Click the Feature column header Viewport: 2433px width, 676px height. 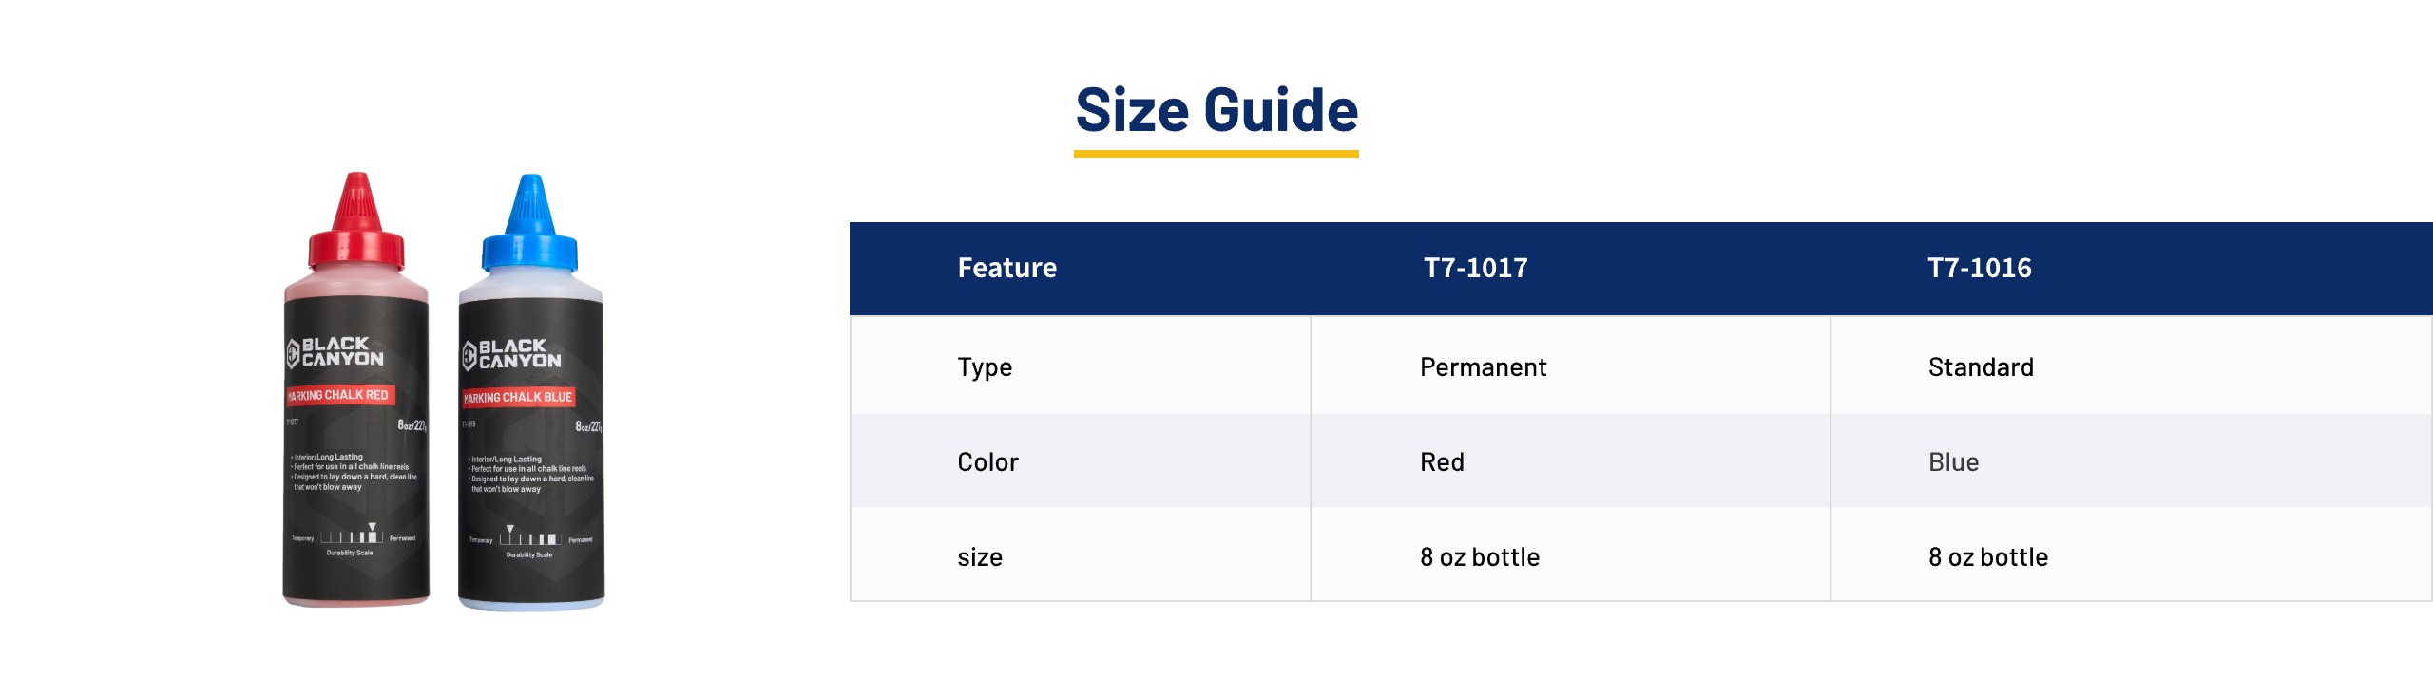point(1006,269)
